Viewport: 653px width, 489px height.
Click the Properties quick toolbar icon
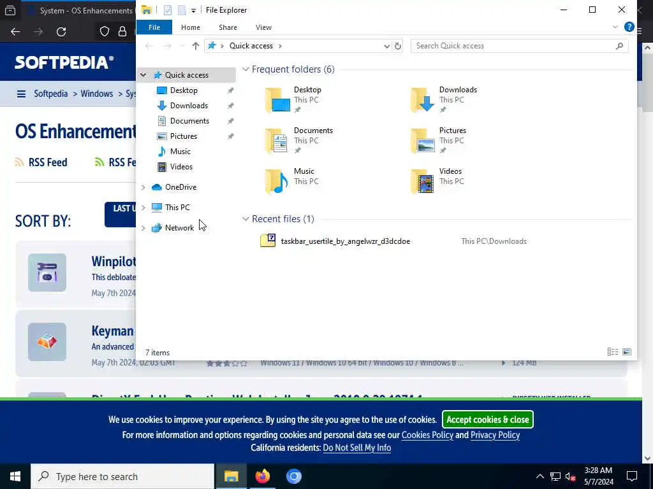tap(168, 10)
